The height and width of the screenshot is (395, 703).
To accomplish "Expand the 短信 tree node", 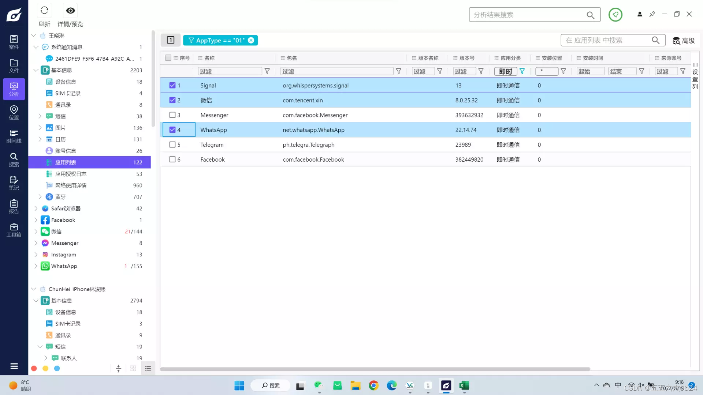I will pyautogui.click(x=40, y=116).
